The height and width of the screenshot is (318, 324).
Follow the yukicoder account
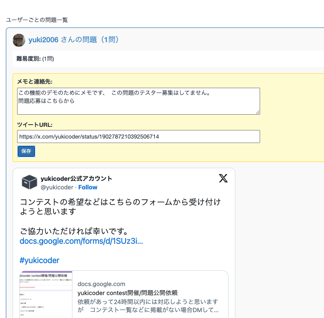[88, 187]
